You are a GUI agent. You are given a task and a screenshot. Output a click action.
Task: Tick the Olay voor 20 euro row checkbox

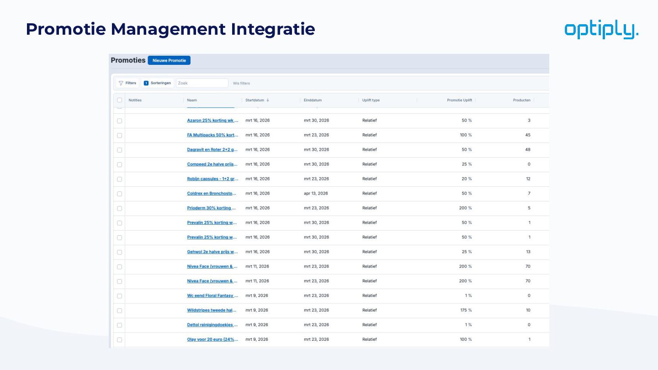120,339
